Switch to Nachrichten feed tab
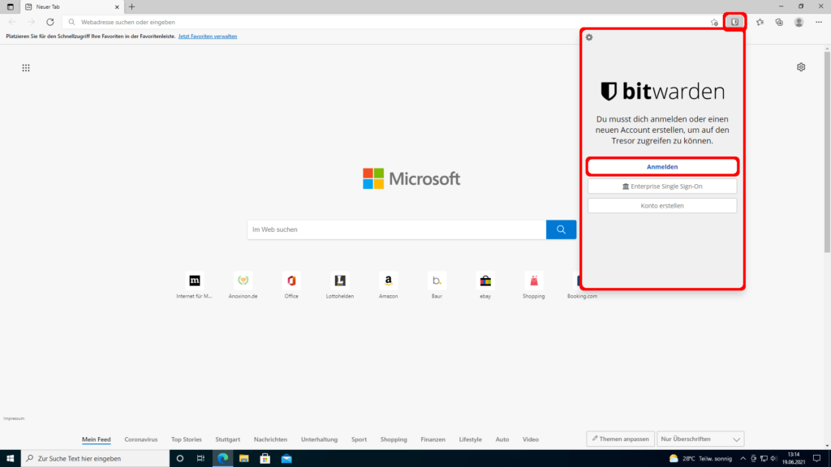Viewport: 831px width, 467px height. coord(270,439)
